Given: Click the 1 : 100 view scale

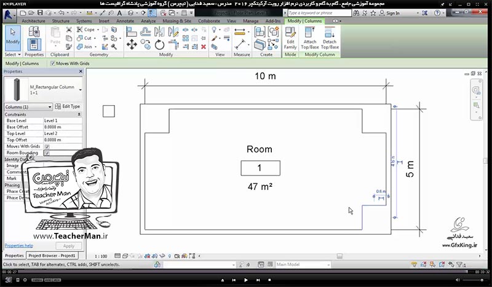Looking at the screenshot, I should (x=101, y=256).
